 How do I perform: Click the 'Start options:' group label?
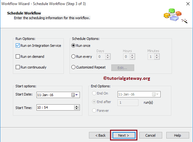coord(26,86)
